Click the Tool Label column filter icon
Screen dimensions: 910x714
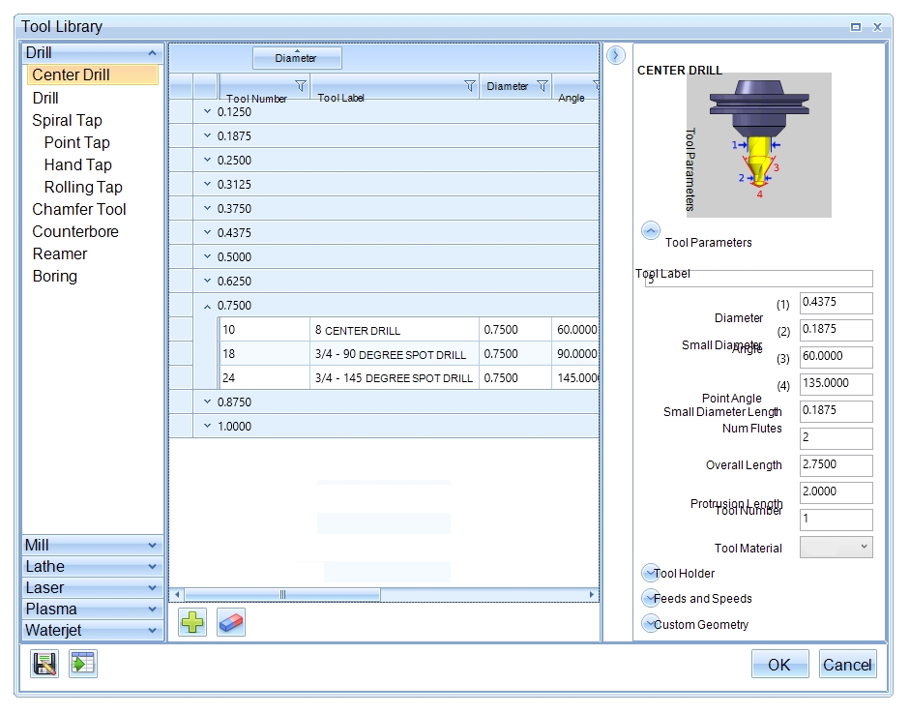470,86
